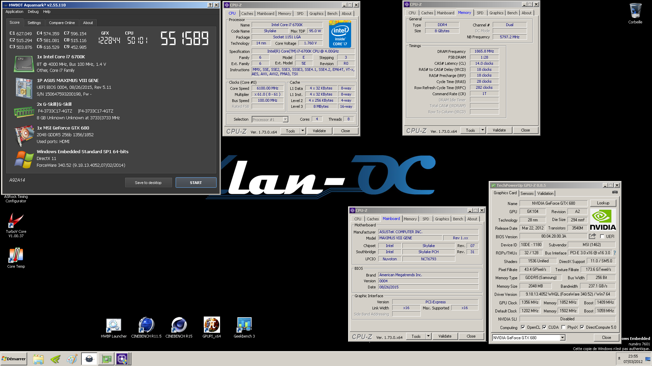
Task: Click the DRAM Frequency 1865.8 MHz field
Action: [484, 51]
